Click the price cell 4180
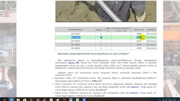180x101 pixels. point(139,45)
